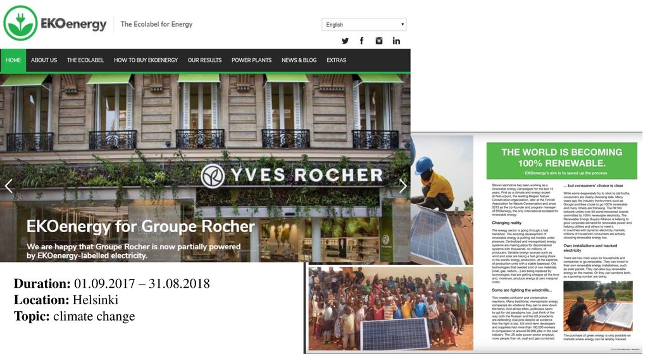Screen dimensions: 648x363
Task: Show the previous slide with left arrow
Action: tap(9, 187)
